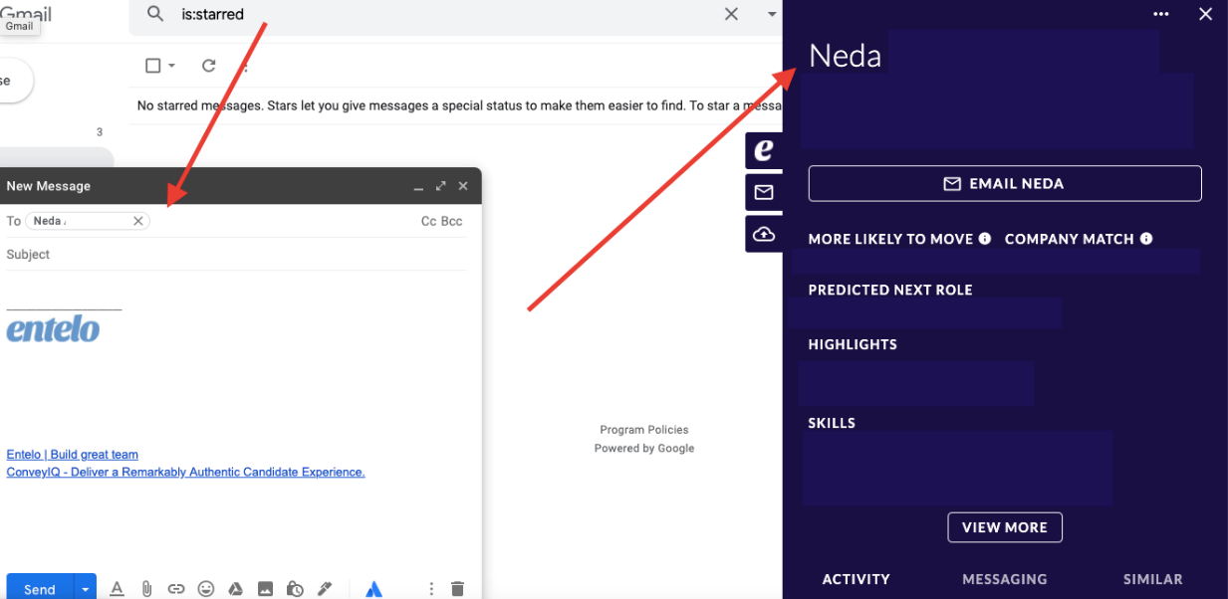Toggle the select all messages checkbox
Viewport: 1228px width, 599px height.
click(x=153, y=66)
